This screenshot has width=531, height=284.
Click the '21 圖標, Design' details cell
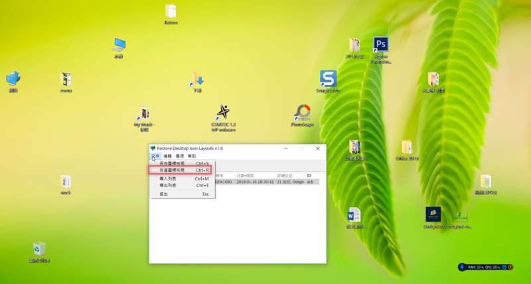(290, 182)
